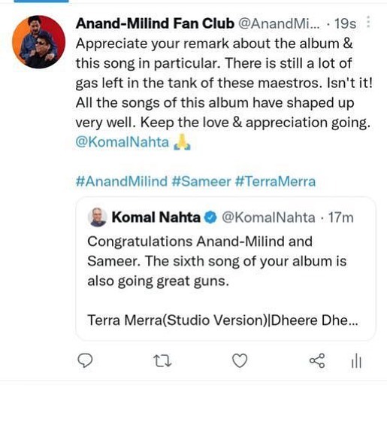
Task: View tweet analytics bar chart icon
Action: click(356, 360)
